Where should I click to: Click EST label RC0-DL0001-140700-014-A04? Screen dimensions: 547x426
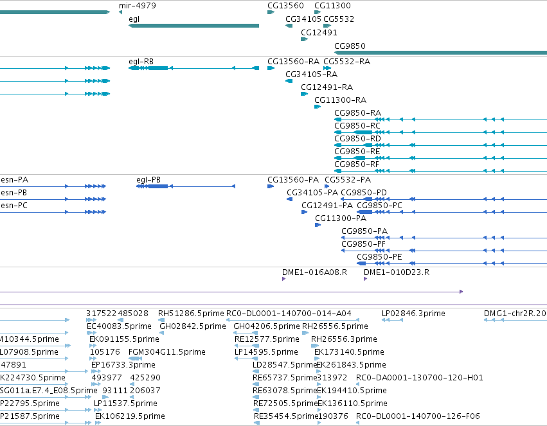coord(289,314)
